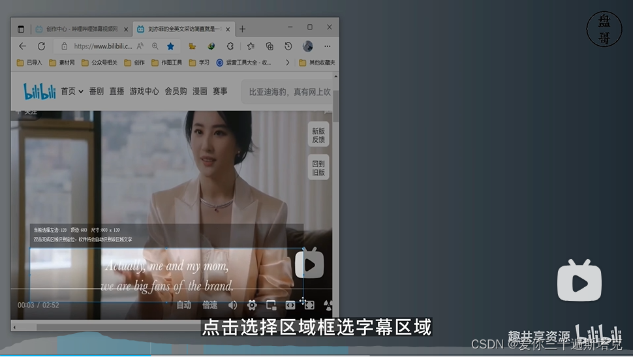
Task: Open a new browser tab
Action: pyautogui.click(x=242, y=29)
